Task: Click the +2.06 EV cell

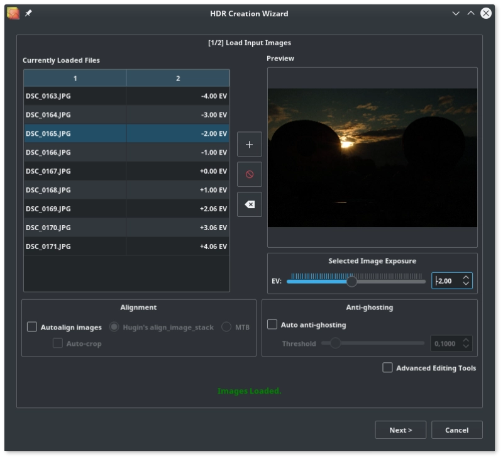Action: tap(178, 209)
